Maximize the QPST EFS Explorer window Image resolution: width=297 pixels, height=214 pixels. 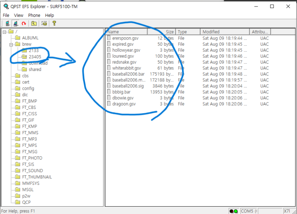point(272,7)
